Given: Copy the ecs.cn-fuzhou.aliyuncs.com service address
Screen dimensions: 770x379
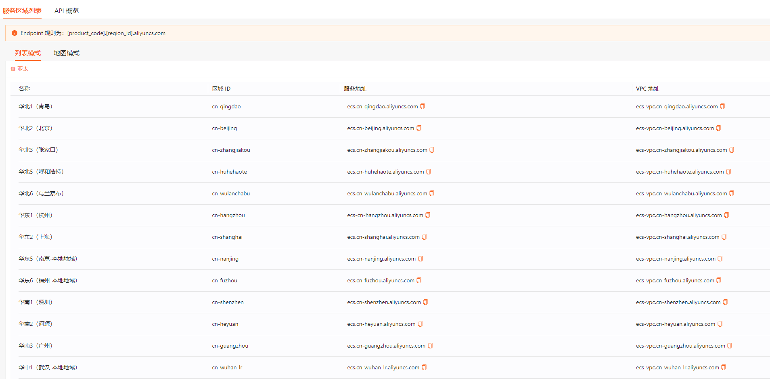Looking at the screenshot, I should tap(419, 280).
